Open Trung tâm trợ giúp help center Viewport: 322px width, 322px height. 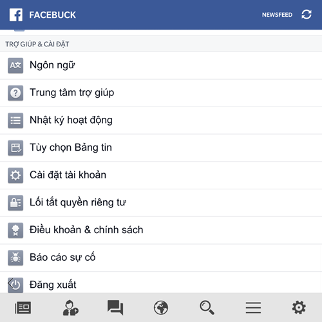click(161, 93)
